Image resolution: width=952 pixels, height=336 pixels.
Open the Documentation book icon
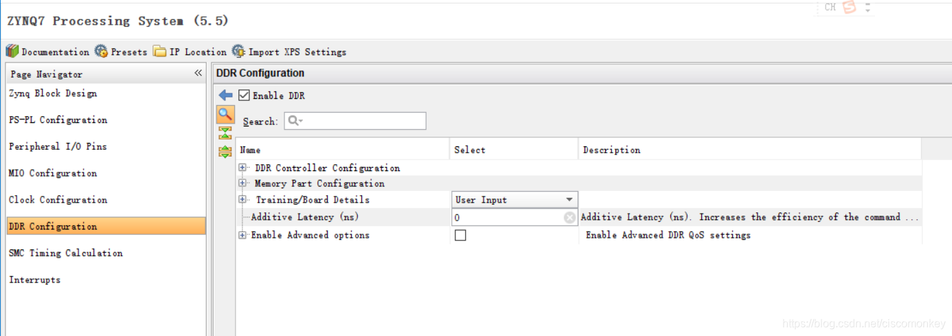coord(12,51)
